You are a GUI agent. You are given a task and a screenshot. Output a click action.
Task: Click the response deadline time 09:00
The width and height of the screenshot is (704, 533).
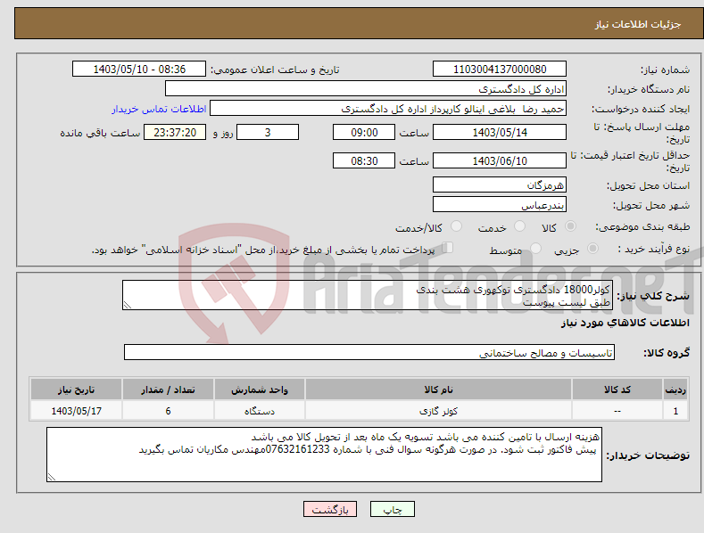click(364, 132)
